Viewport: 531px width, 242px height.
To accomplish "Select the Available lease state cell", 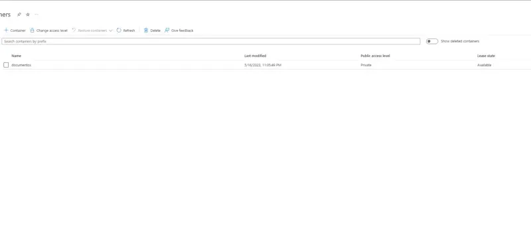I will [485, 65].
